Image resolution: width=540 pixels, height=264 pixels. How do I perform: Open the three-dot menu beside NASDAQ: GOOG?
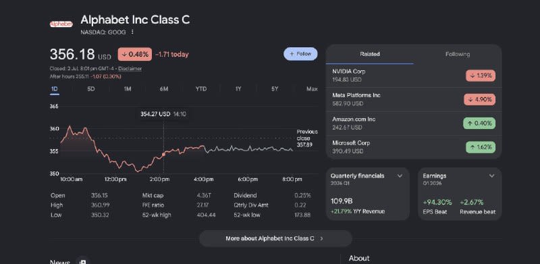tap(132, 32)
